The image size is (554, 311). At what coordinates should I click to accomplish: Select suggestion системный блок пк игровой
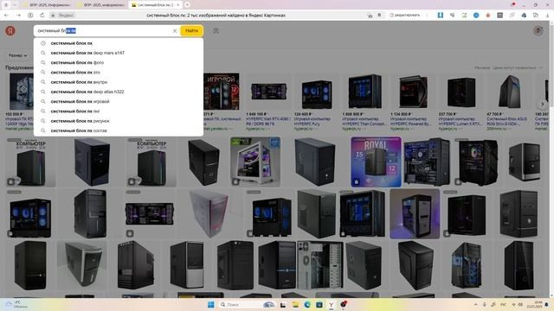click(x=119, y=102)
